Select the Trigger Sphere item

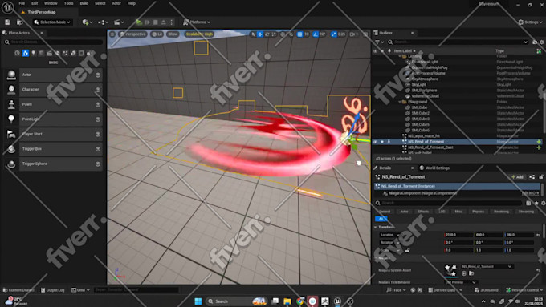54,164
